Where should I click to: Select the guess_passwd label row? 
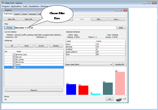coord(96,52)
